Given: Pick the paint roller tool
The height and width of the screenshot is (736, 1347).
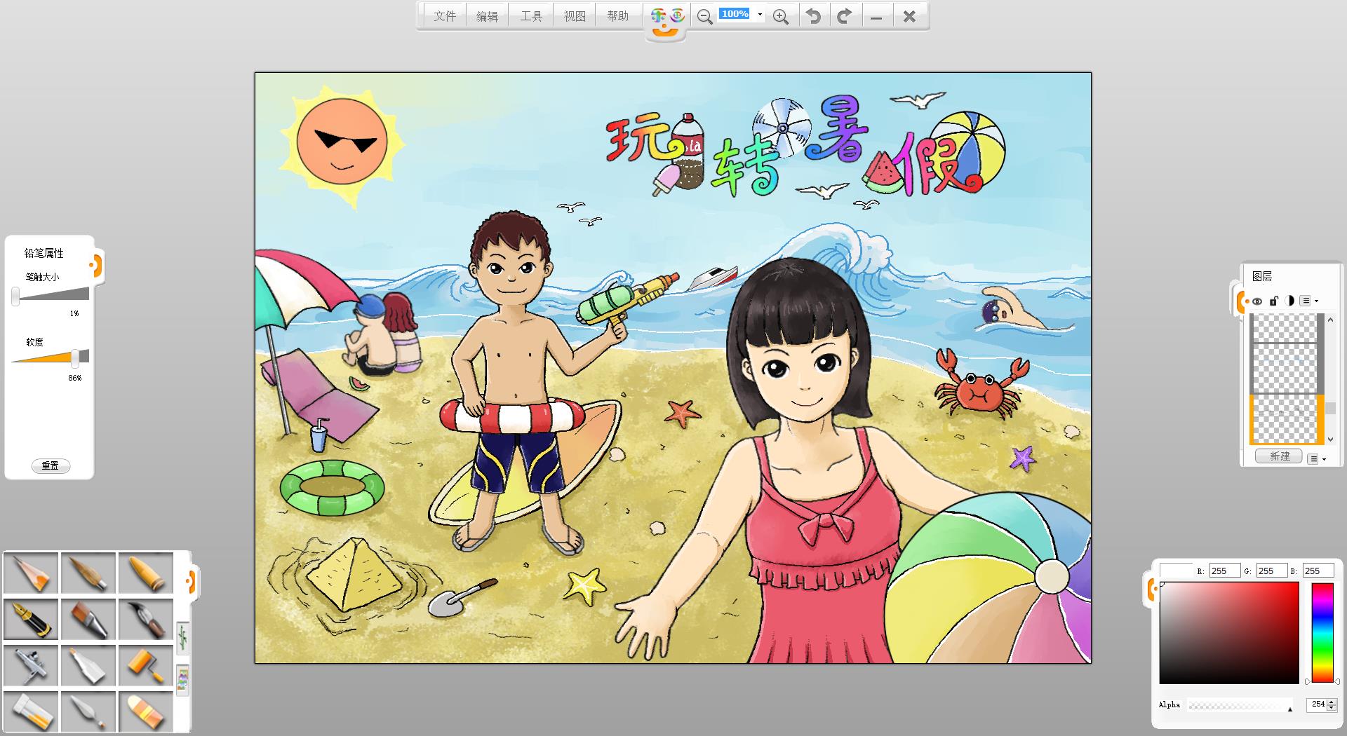Looking at the screenshot, I should pos(146,665).
